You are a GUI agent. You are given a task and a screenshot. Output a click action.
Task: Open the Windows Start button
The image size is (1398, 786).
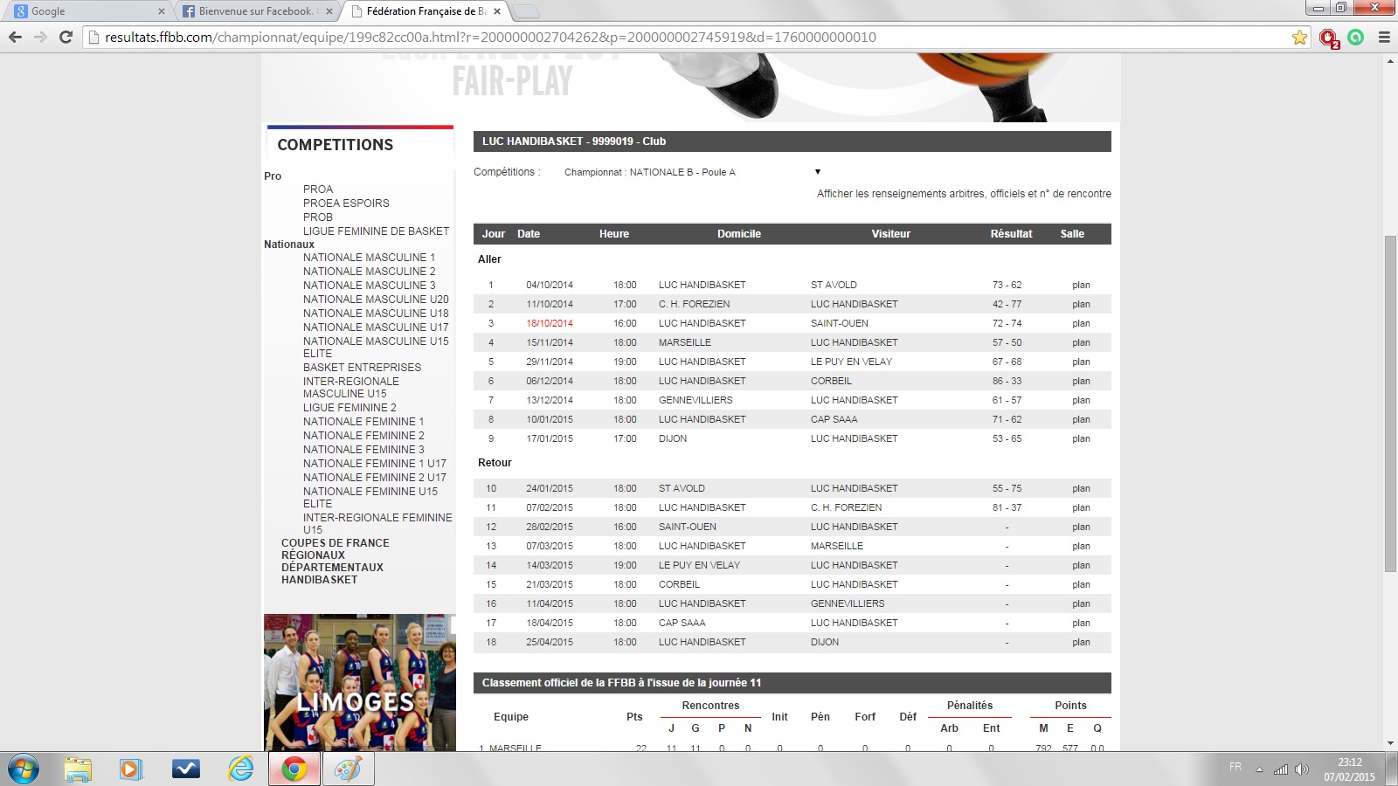coord(24,769)
